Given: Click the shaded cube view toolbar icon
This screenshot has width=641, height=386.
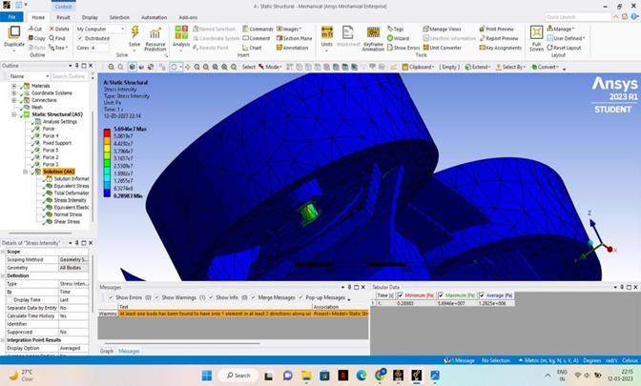Looking at the screenshot, I should pos(132,67).
